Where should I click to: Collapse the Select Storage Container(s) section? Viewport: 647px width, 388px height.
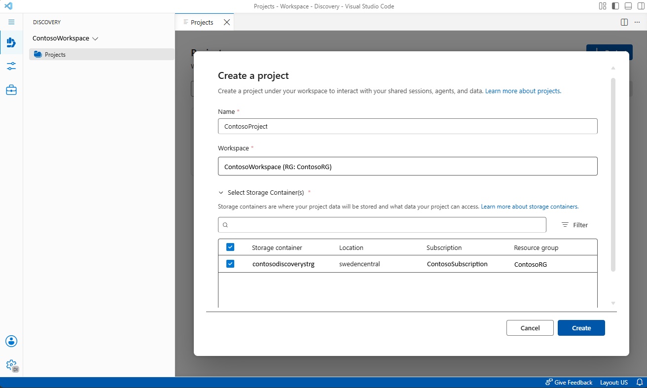point(221,193)
